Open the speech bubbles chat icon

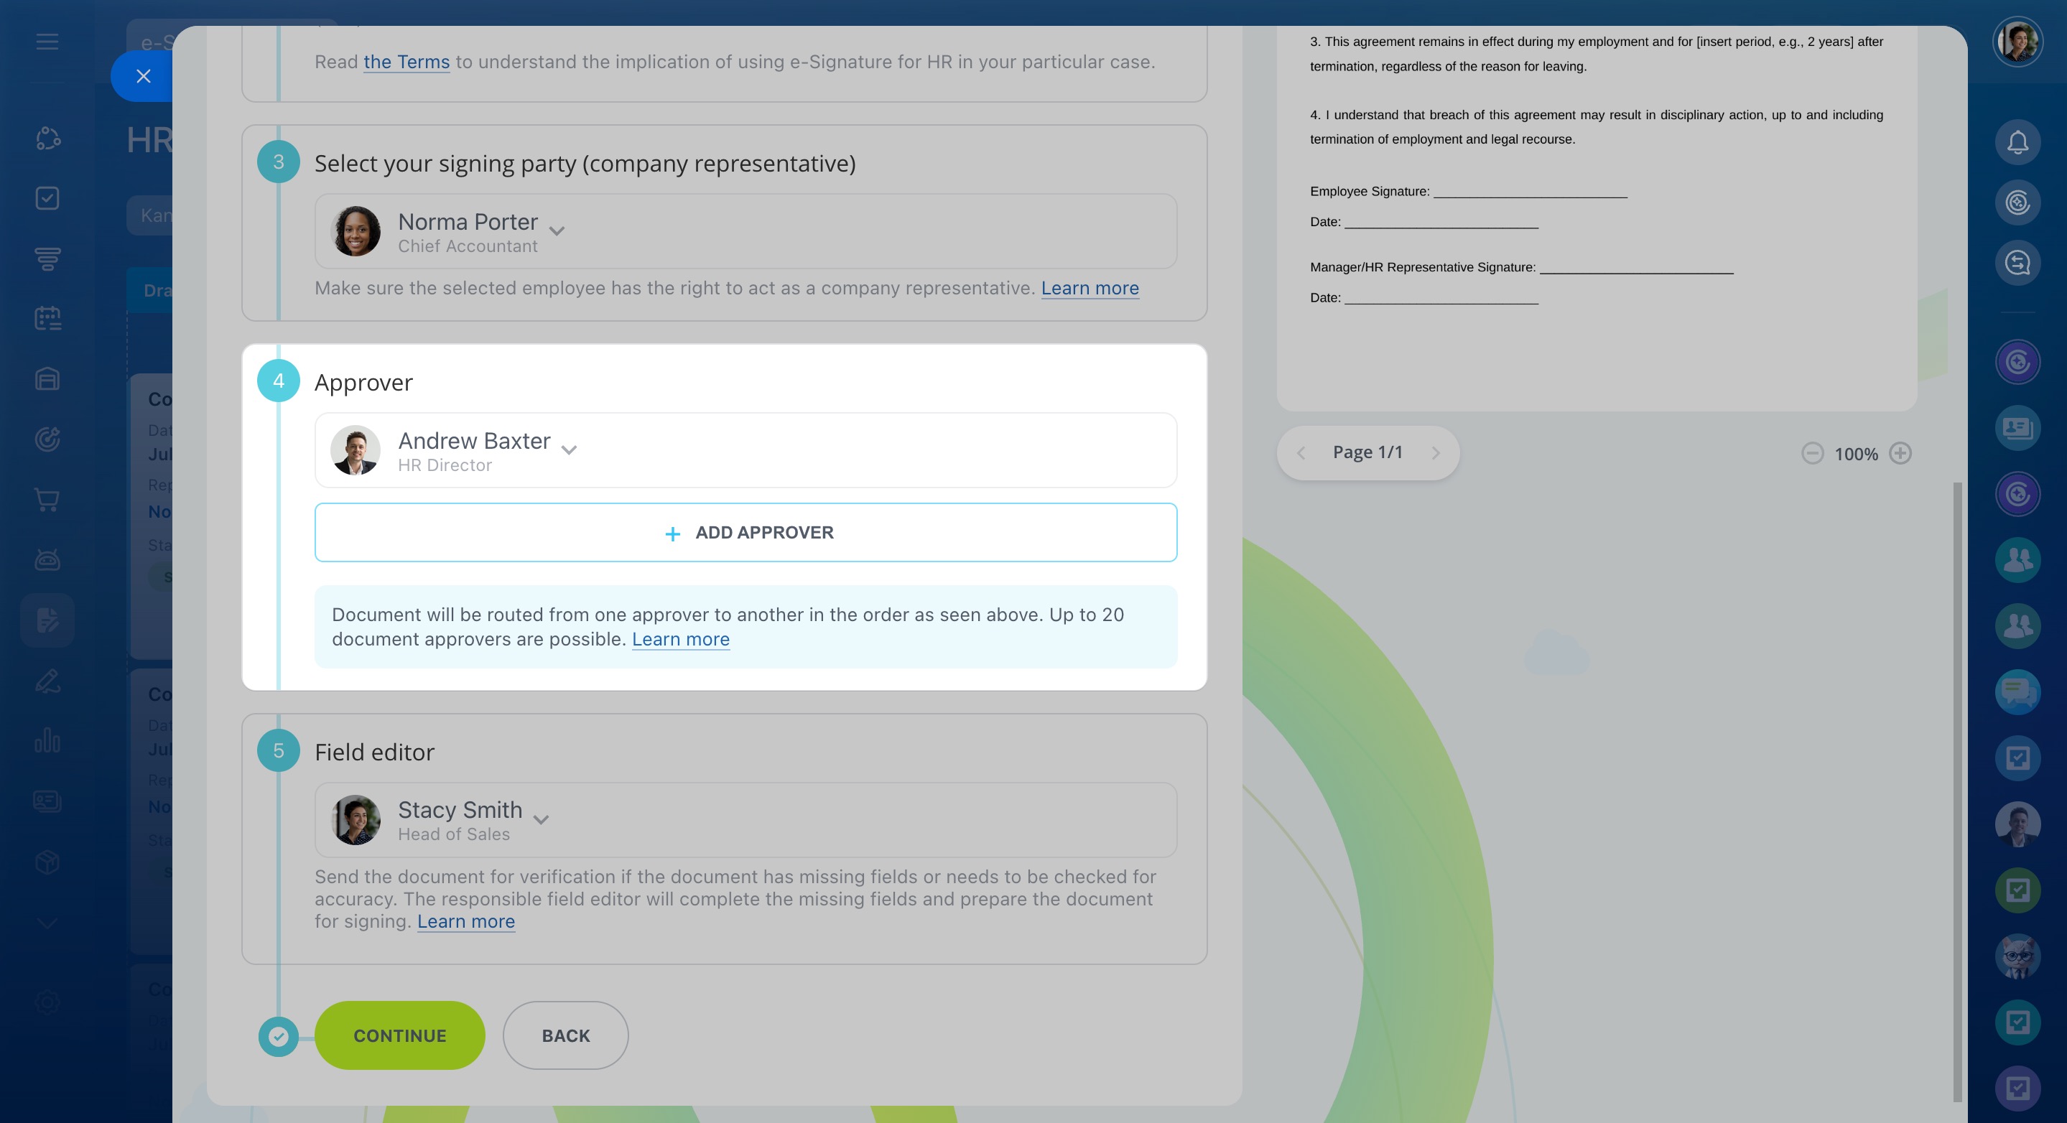click(x=2017, y=691)
